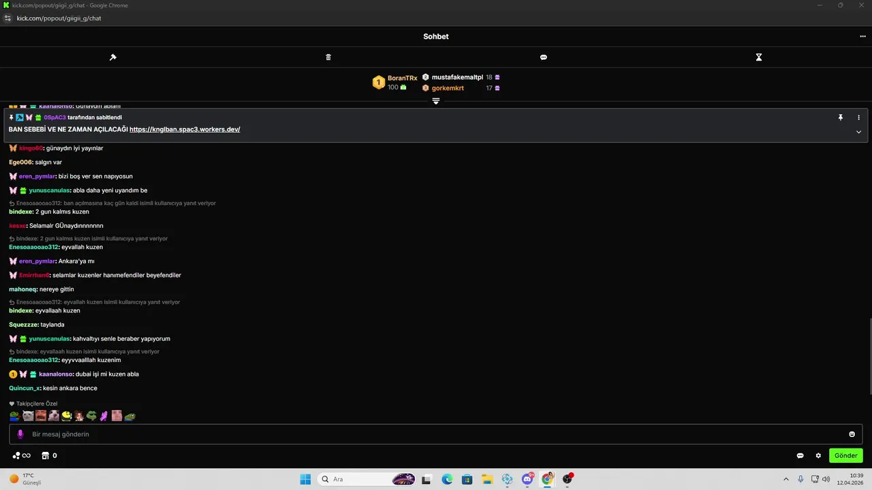Click the chat scrollbar thumb

pyautogui.click(x=870, y=356)
